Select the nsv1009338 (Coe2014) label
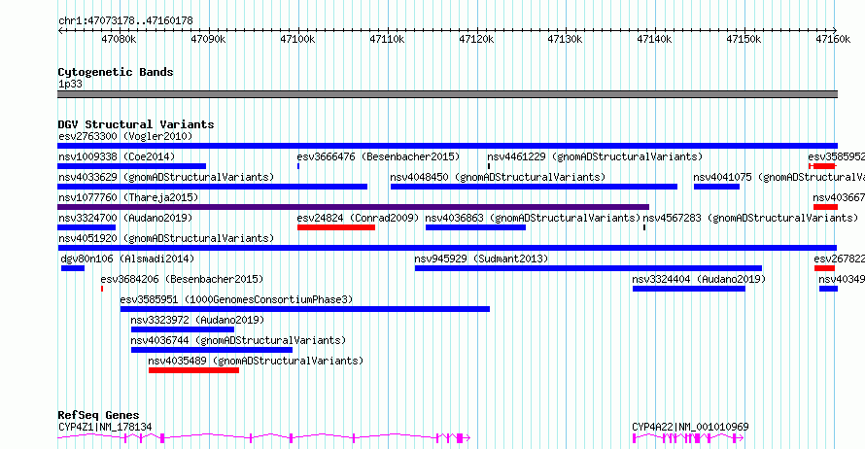This screenshot has height=449, width=865. coord(117,156)
